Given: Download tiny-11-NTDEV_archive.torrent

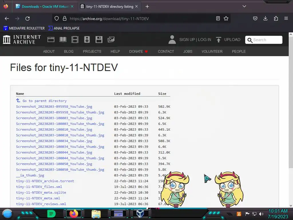Looking at the screenshot, I should point(45,181).
